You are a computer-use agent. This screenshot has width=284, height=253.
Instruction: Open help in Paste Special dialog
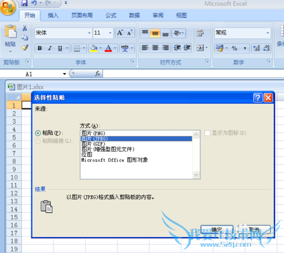click(258, 98)
